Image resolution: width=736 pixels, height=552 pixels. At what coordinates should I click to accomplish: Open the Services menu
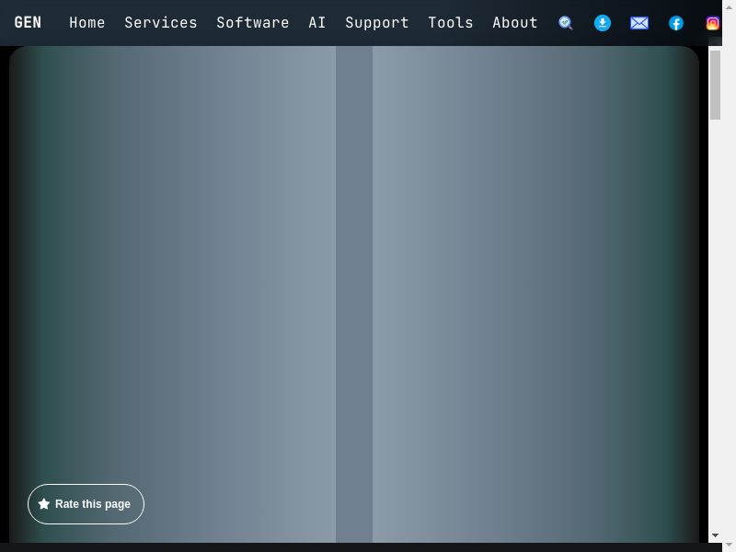point(161,23)
